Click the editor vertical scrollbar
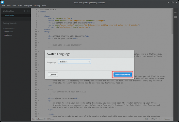 pyautogui.click(x=172, y=22)
